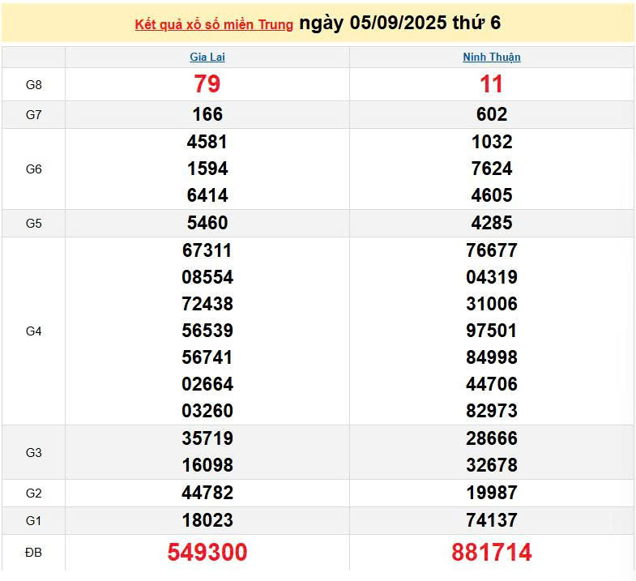Click G4 number 76677

pyautogui.click(x=492, y=250)
